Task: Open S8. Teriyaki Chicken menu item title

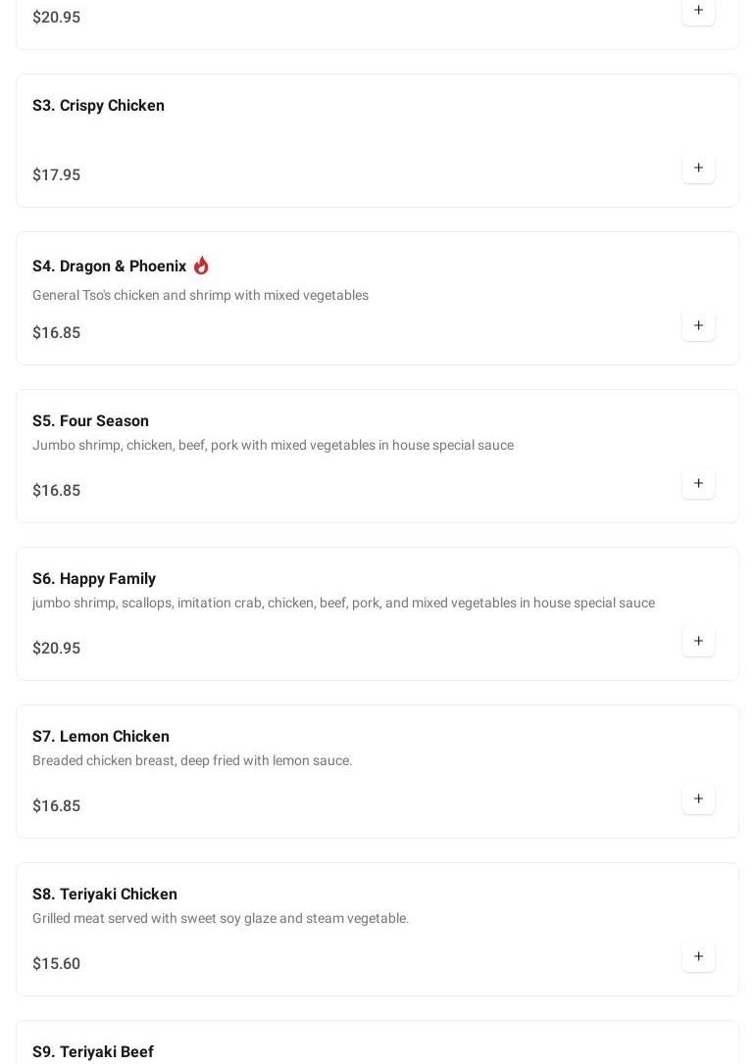Action: (105, 895)
